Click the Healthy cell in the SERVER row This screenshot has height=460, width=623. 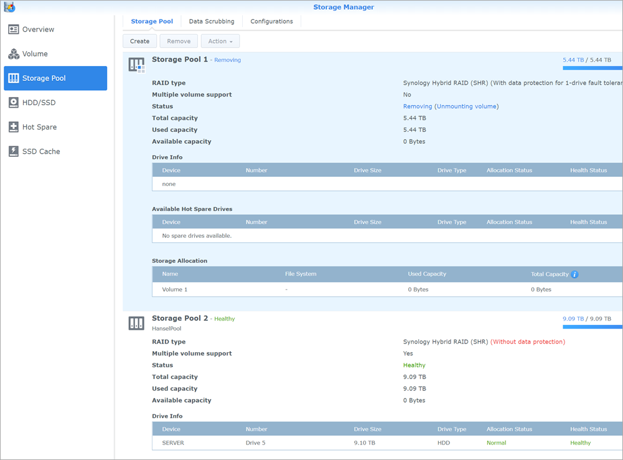pos(581,443)
